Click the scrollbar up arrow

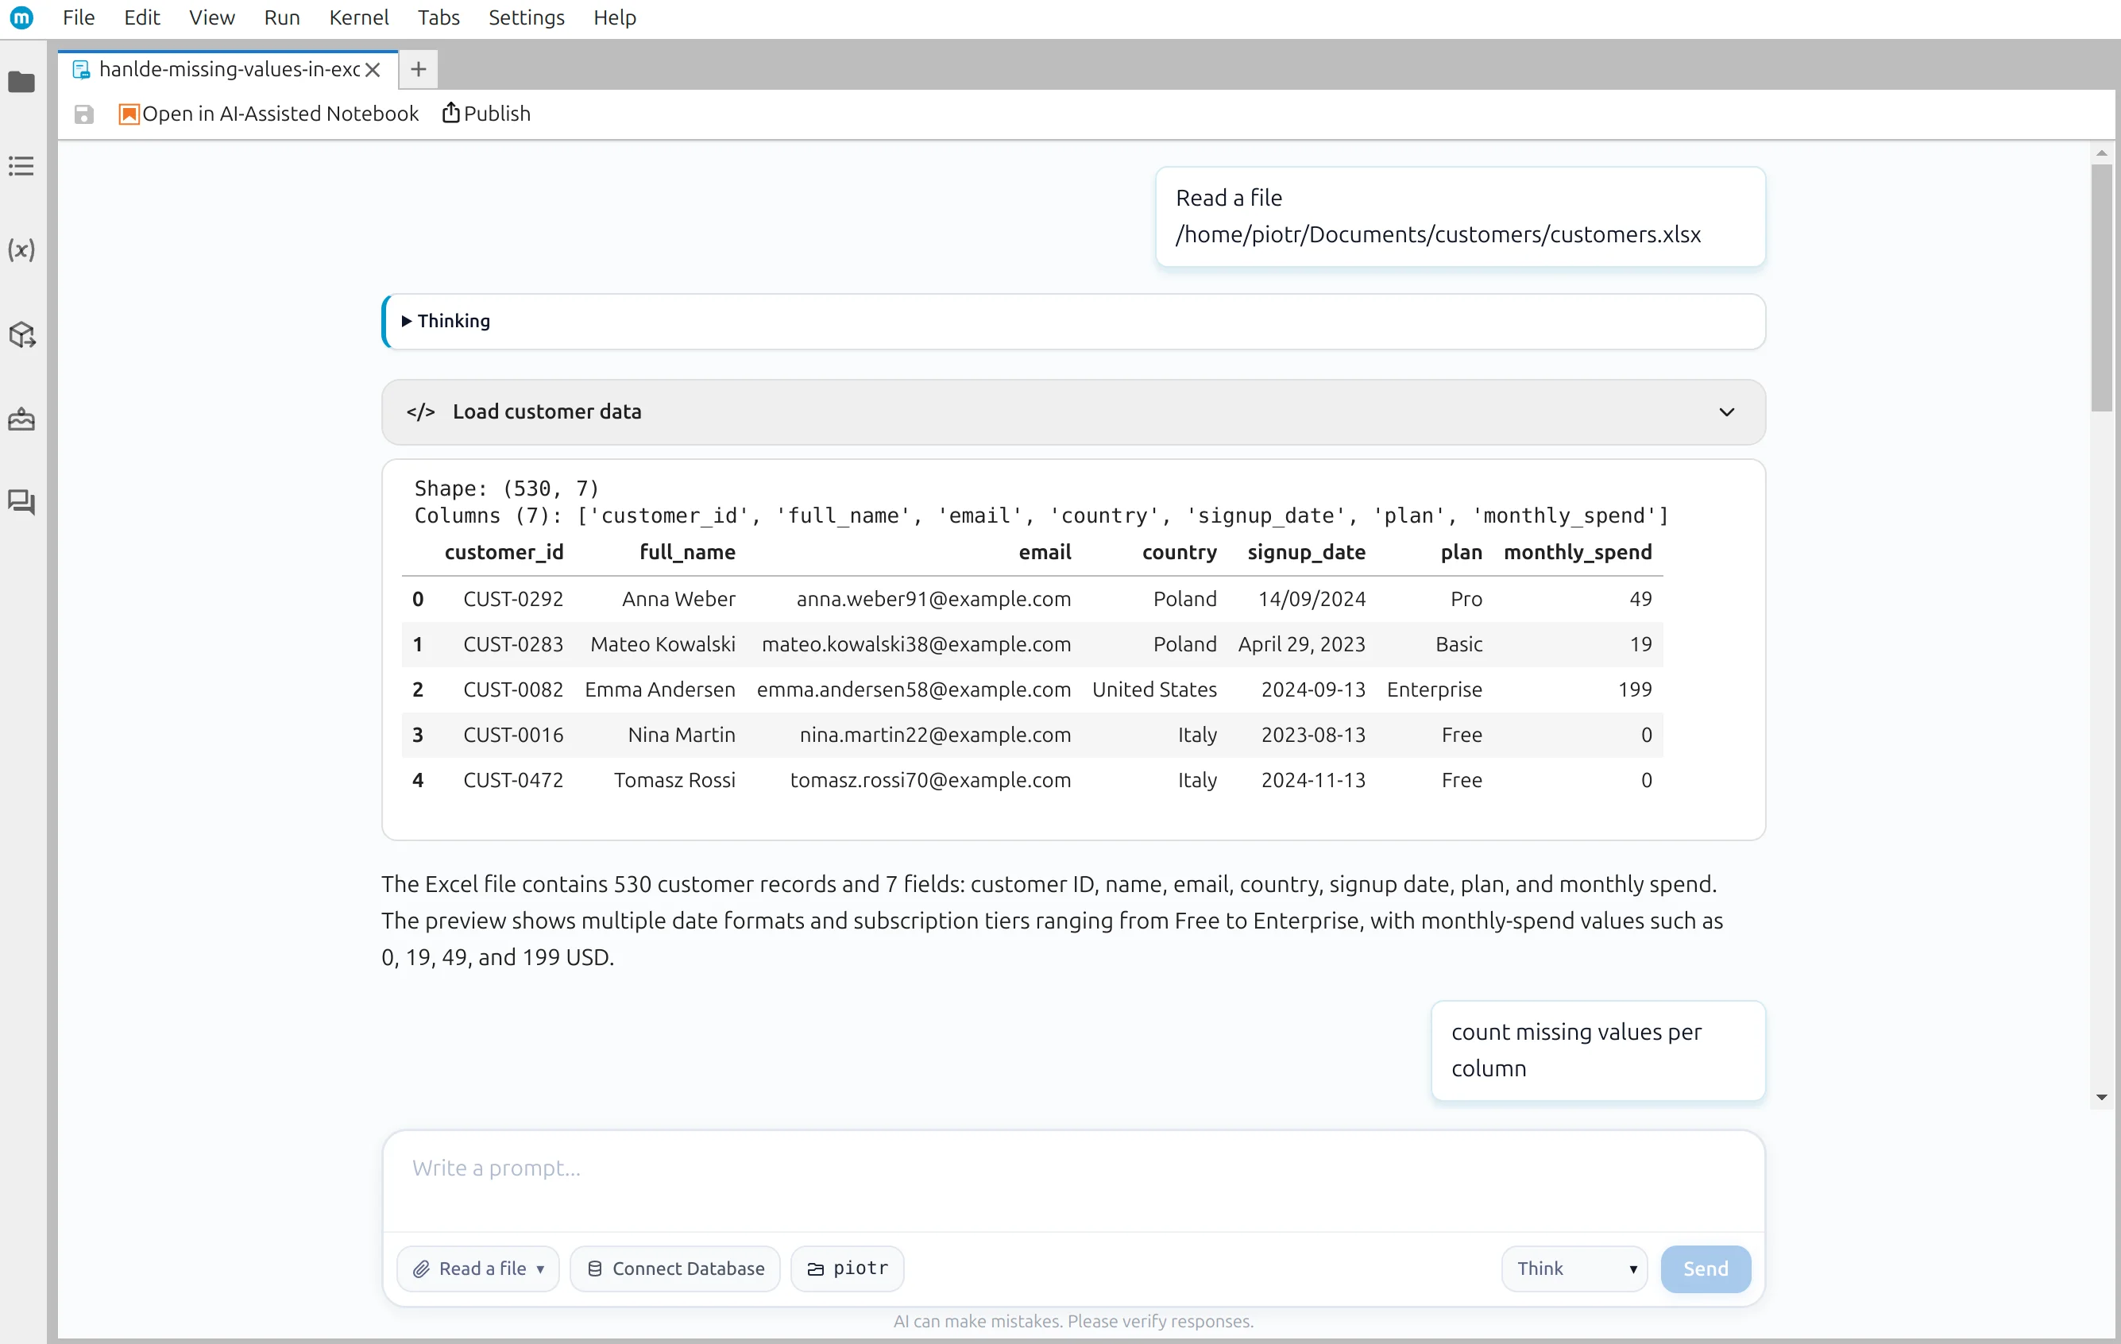2102,153
